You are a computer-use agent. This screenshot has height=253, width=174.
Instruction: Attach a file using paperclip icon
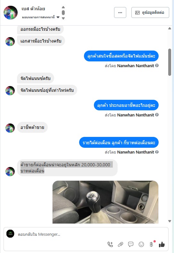tap(120, 244)
